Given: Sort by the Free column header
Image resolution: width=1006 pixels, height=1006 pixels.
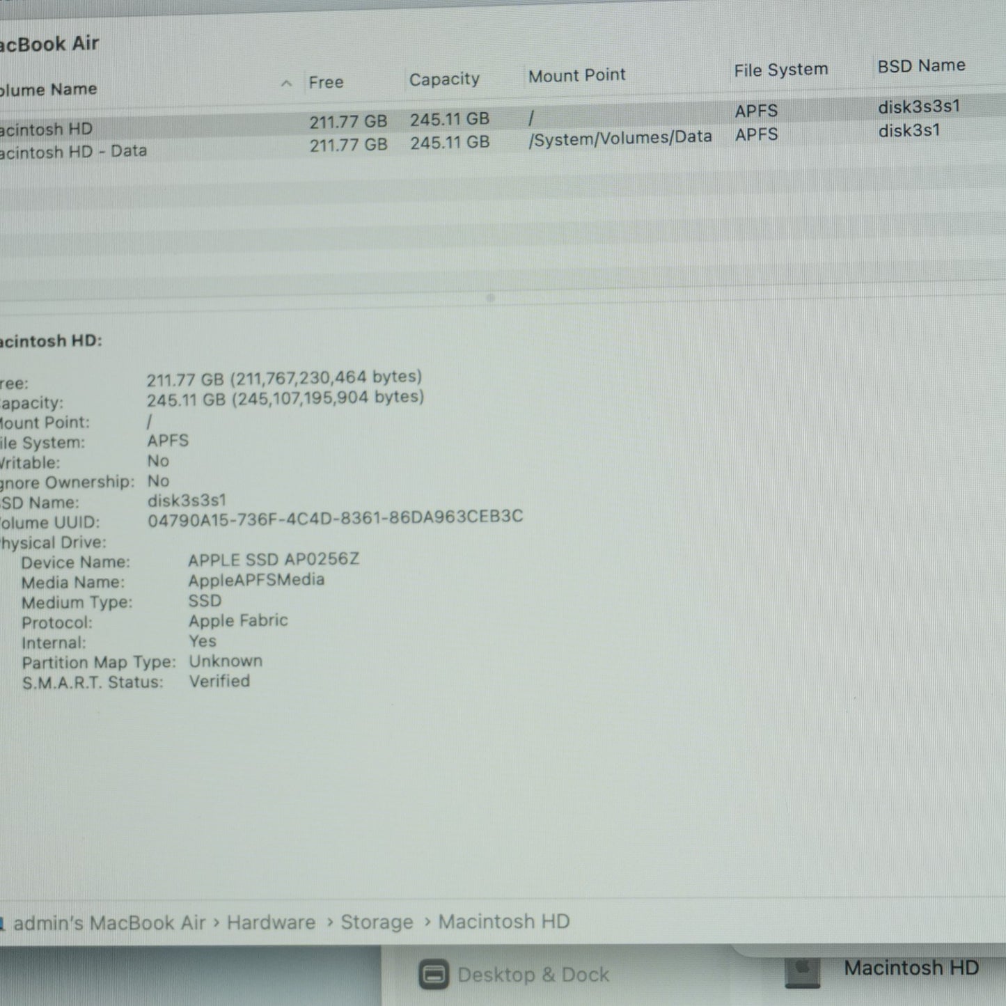Looking at the screenshot, I should [x=326, y=82].
